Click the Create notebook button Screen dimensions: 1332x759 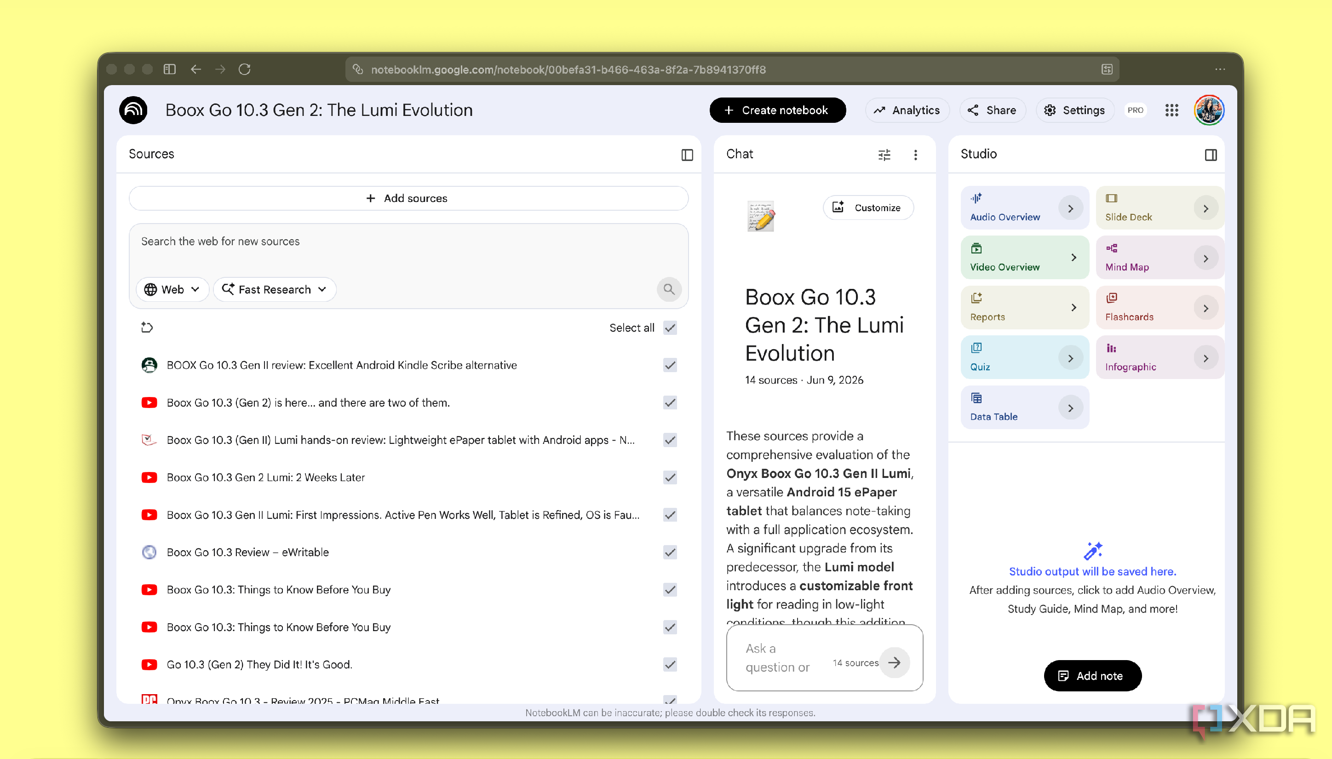(777, 110)
